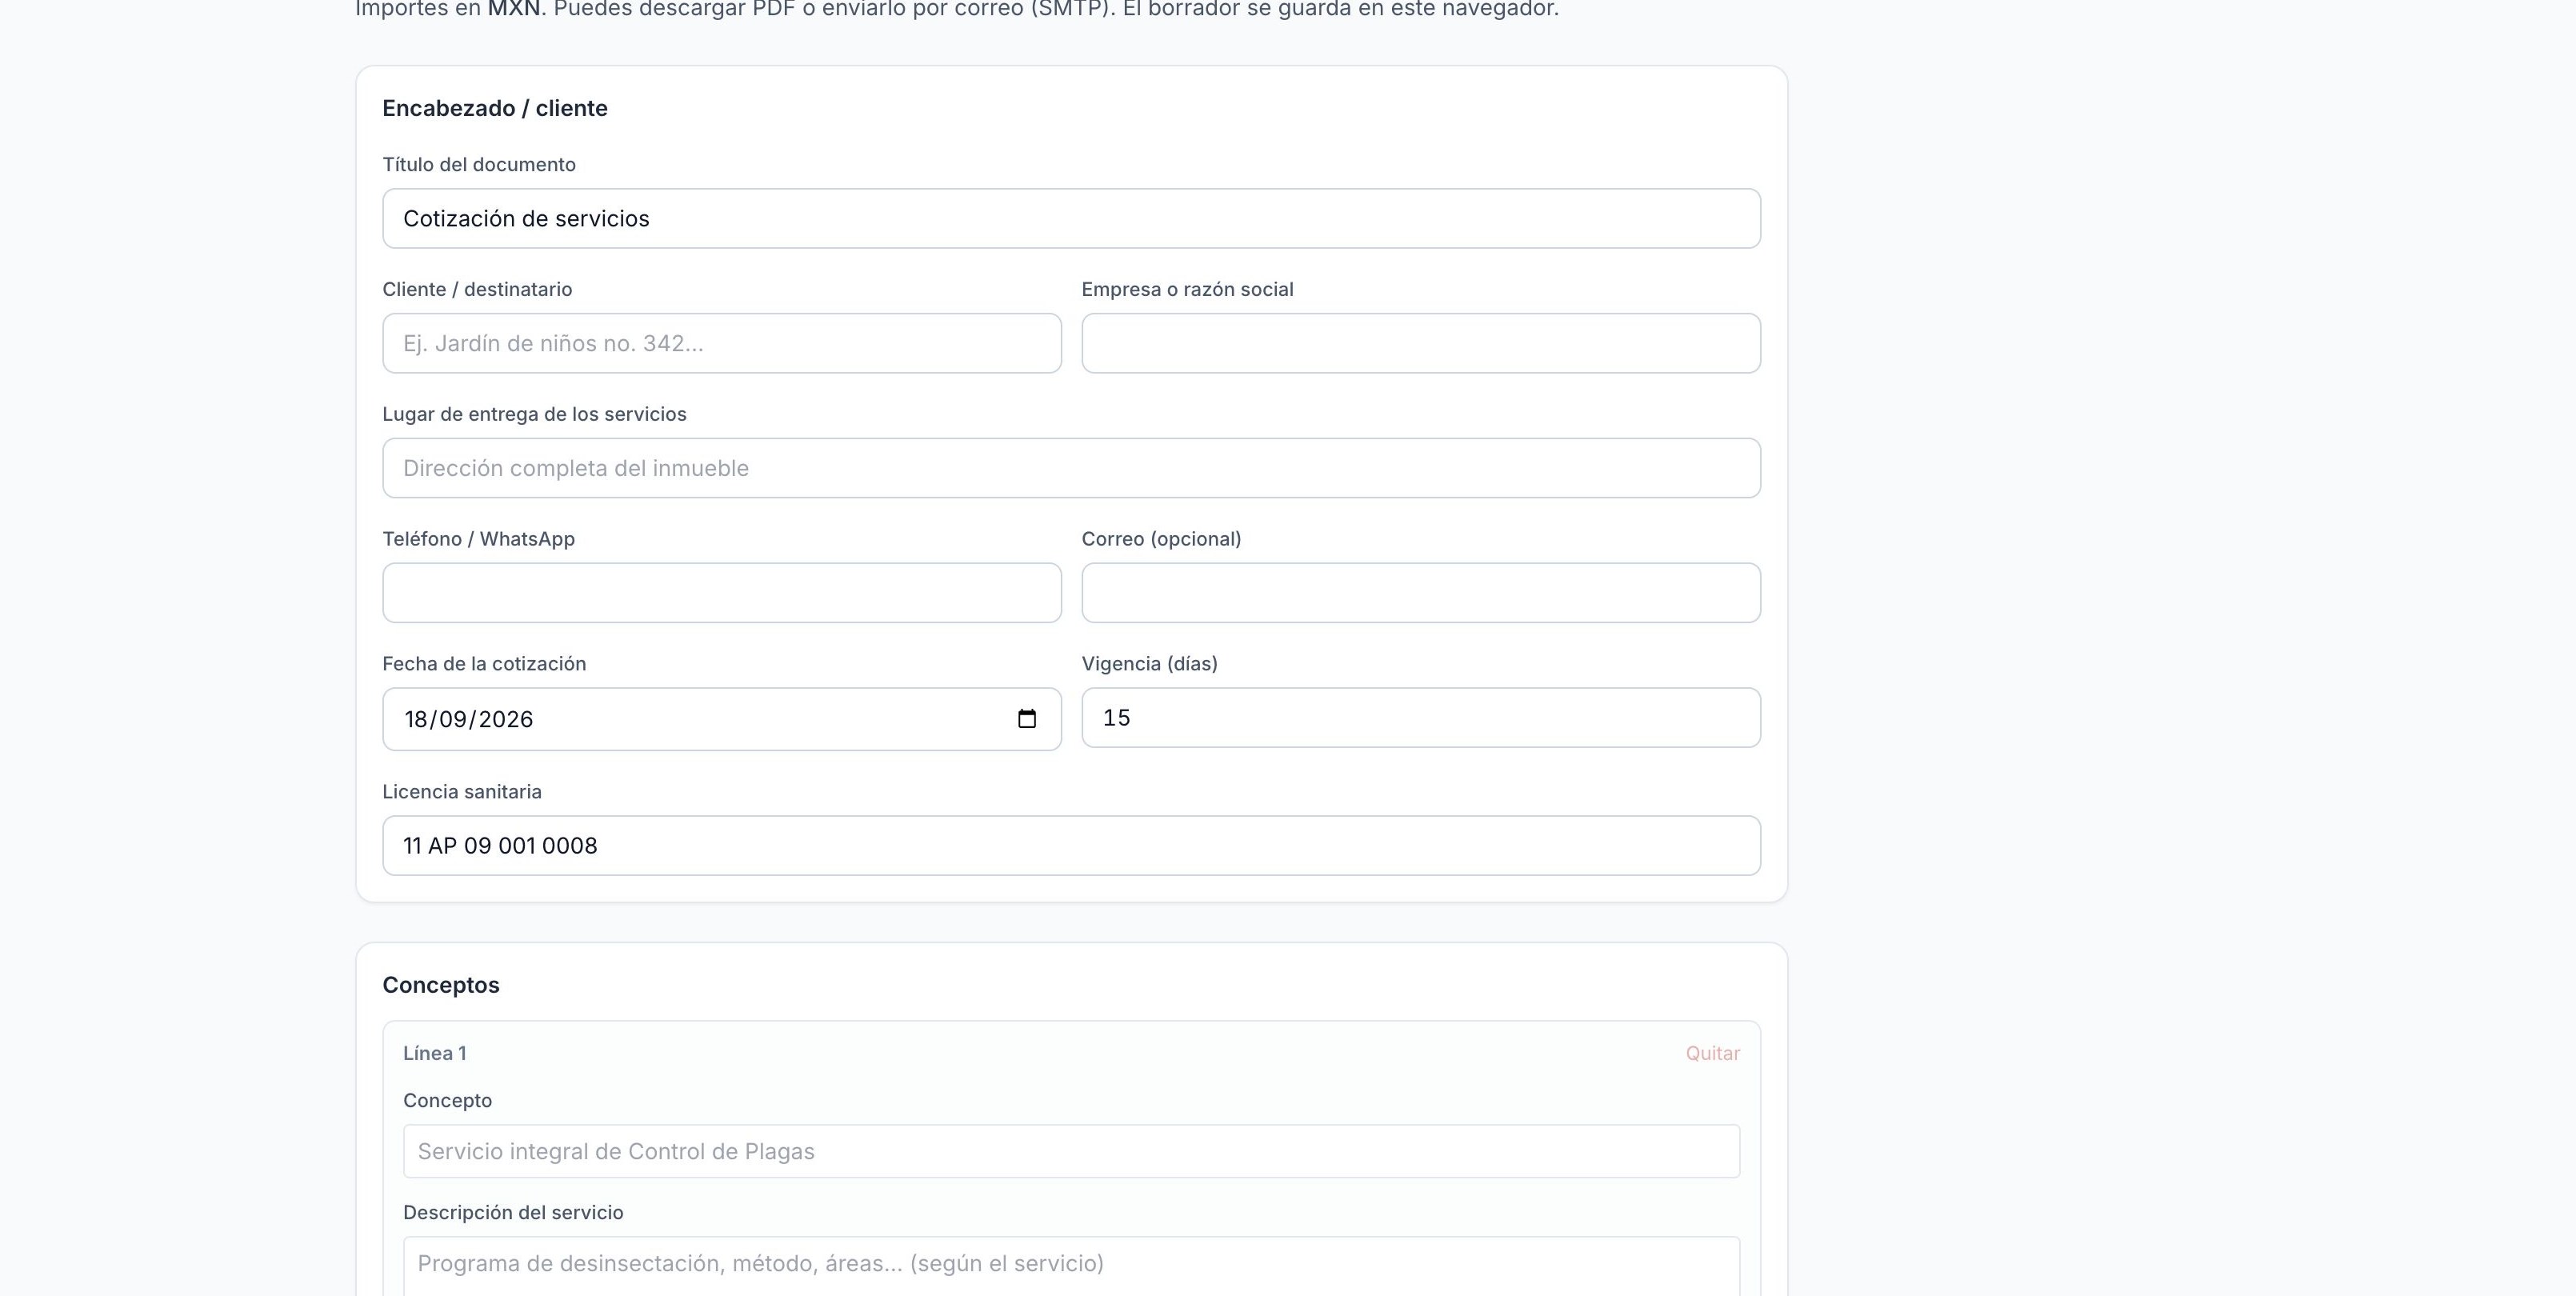The image size is (2576, 1296).
Task: Edit the Vigencia (días) value field
Action: [x=1420, y=718]
